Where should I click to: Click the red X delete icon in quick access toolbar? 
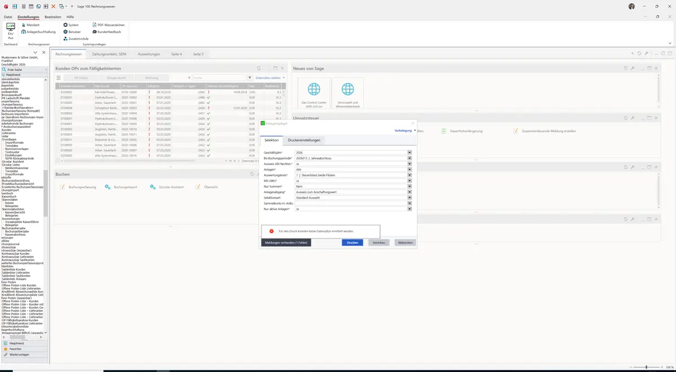pyautogui.click(x=53, y=6)
